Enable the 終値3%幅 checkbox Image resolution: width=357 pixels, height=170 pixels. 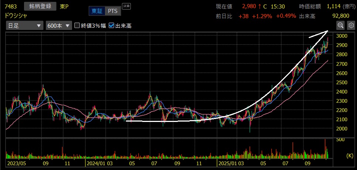pyautogui.click(x=77, y=25)
